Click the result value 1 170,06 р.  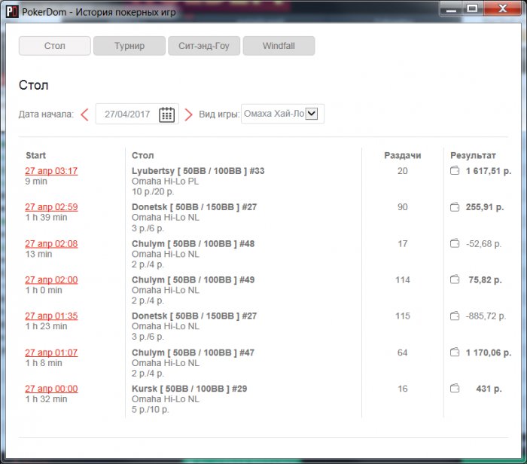[x=489, y=353]
